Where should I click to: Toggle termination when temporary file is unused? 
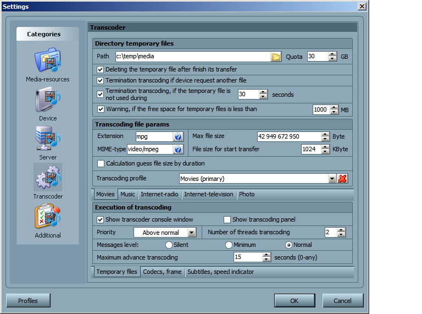click(x=100, y=94)
